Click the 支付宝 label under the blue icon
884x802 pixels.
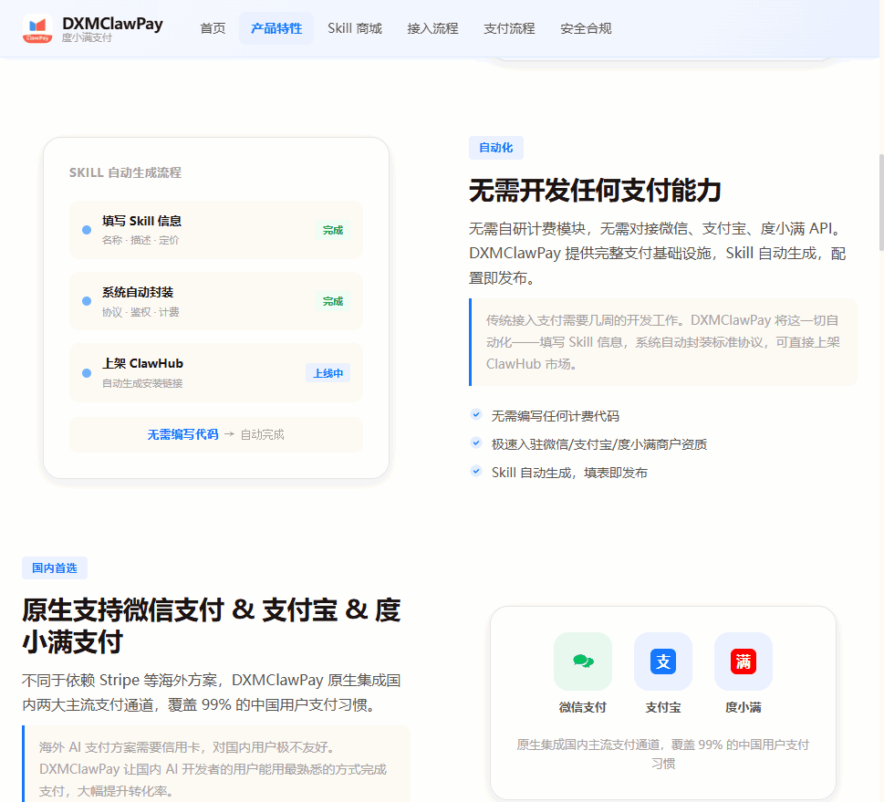coord(663,707)
